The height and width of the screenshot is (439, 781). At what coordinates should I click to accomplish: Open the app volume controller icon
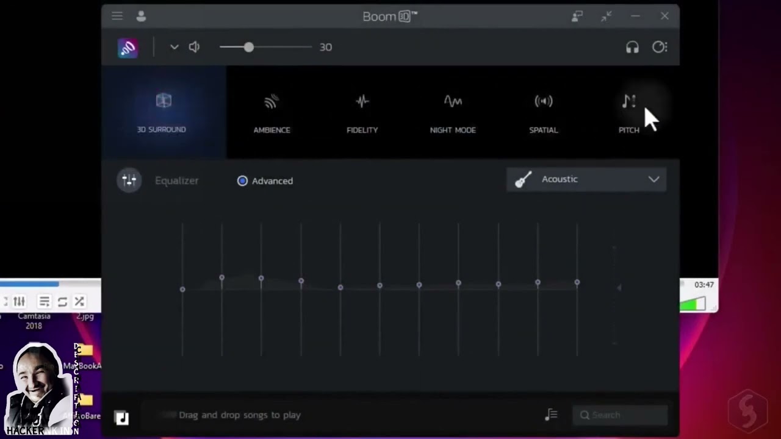tap(660, 47)
